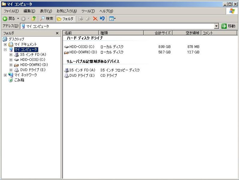This screenshot has width=239, height=180.
Task: Expand the マイ ネットワーク tree node
Action: coord(5,75)
